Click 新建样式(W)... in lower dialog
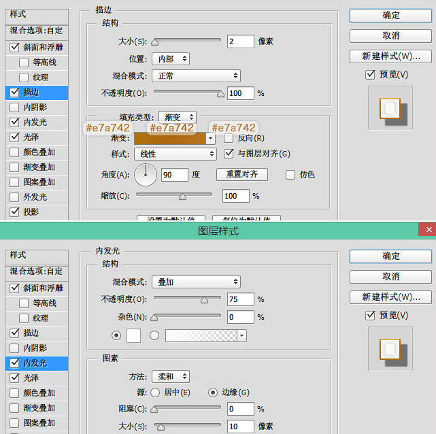The height and width of the screenshot is (434, 436). coord(390,297)
